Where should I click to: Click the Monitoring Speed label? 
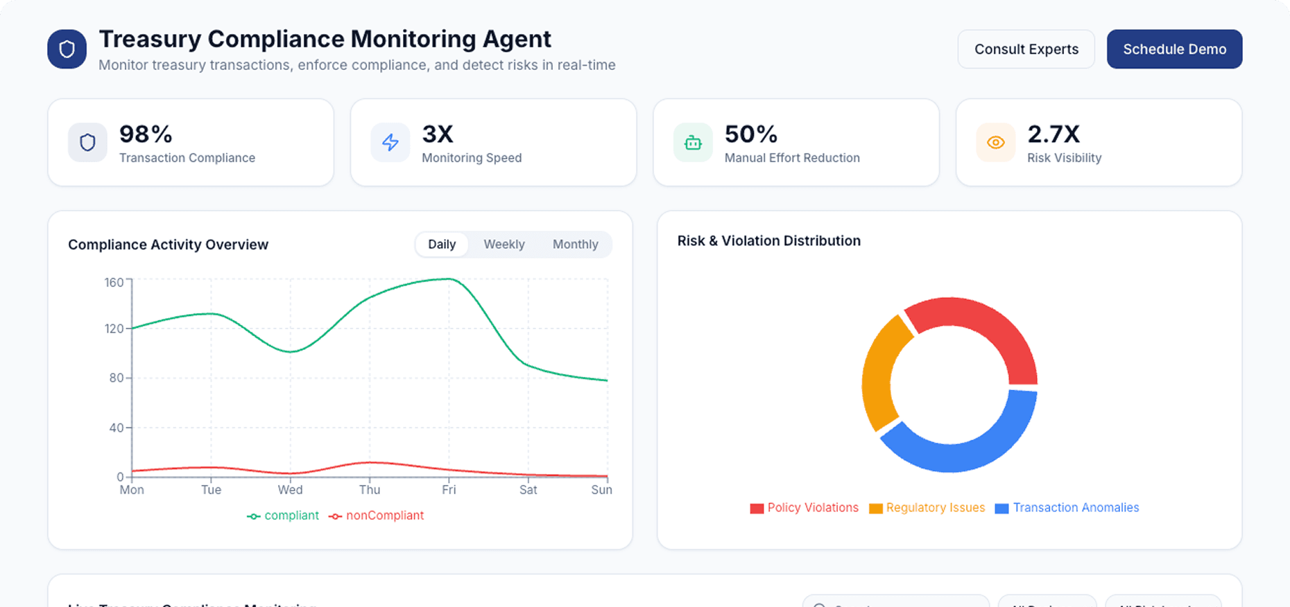(x=472, y=158)
